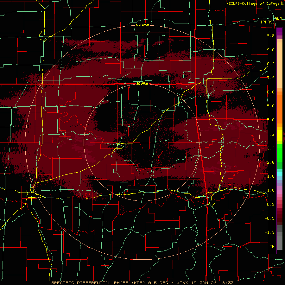The width and height of the screenshot is (285, 285).
Task: Click the 7.4 value on the color scale
Action: click(271, 78)
